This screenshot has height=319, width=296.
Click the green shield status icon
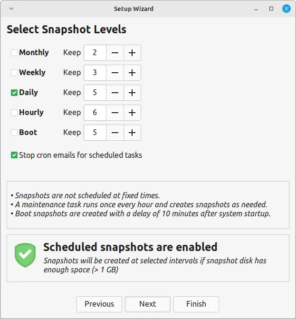point(25,255)
